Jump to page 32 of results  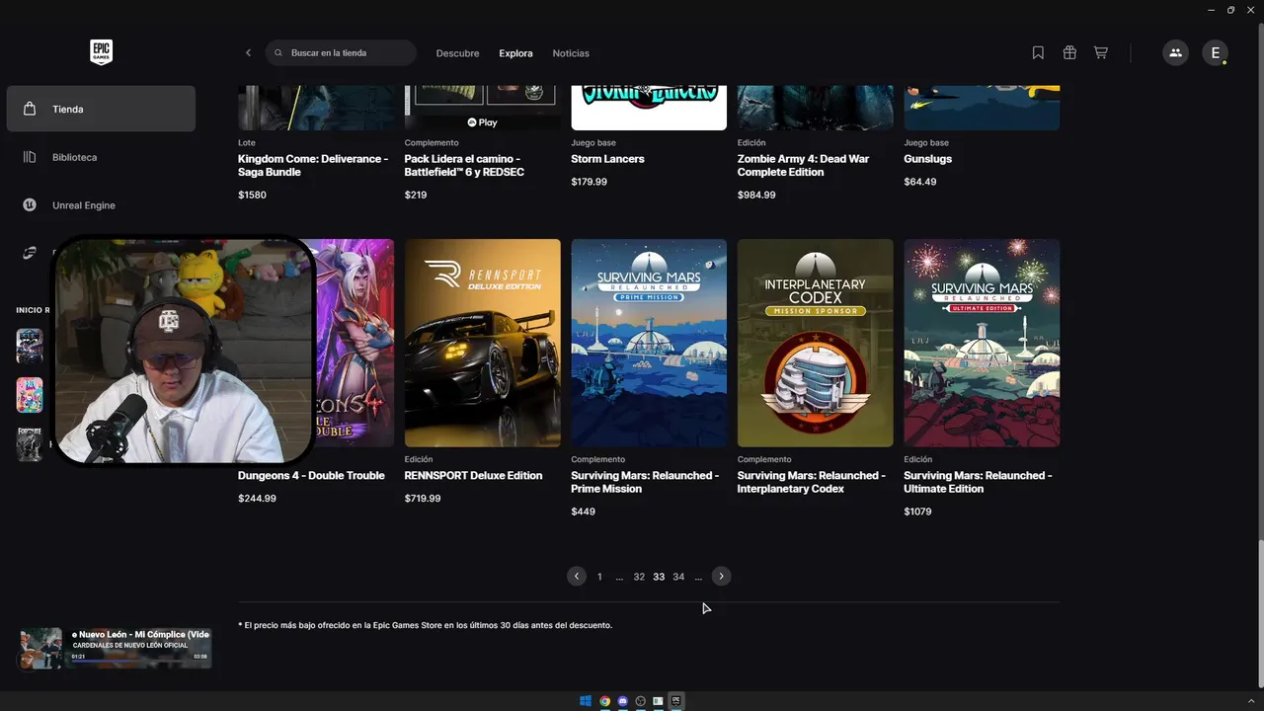point(639,577)
